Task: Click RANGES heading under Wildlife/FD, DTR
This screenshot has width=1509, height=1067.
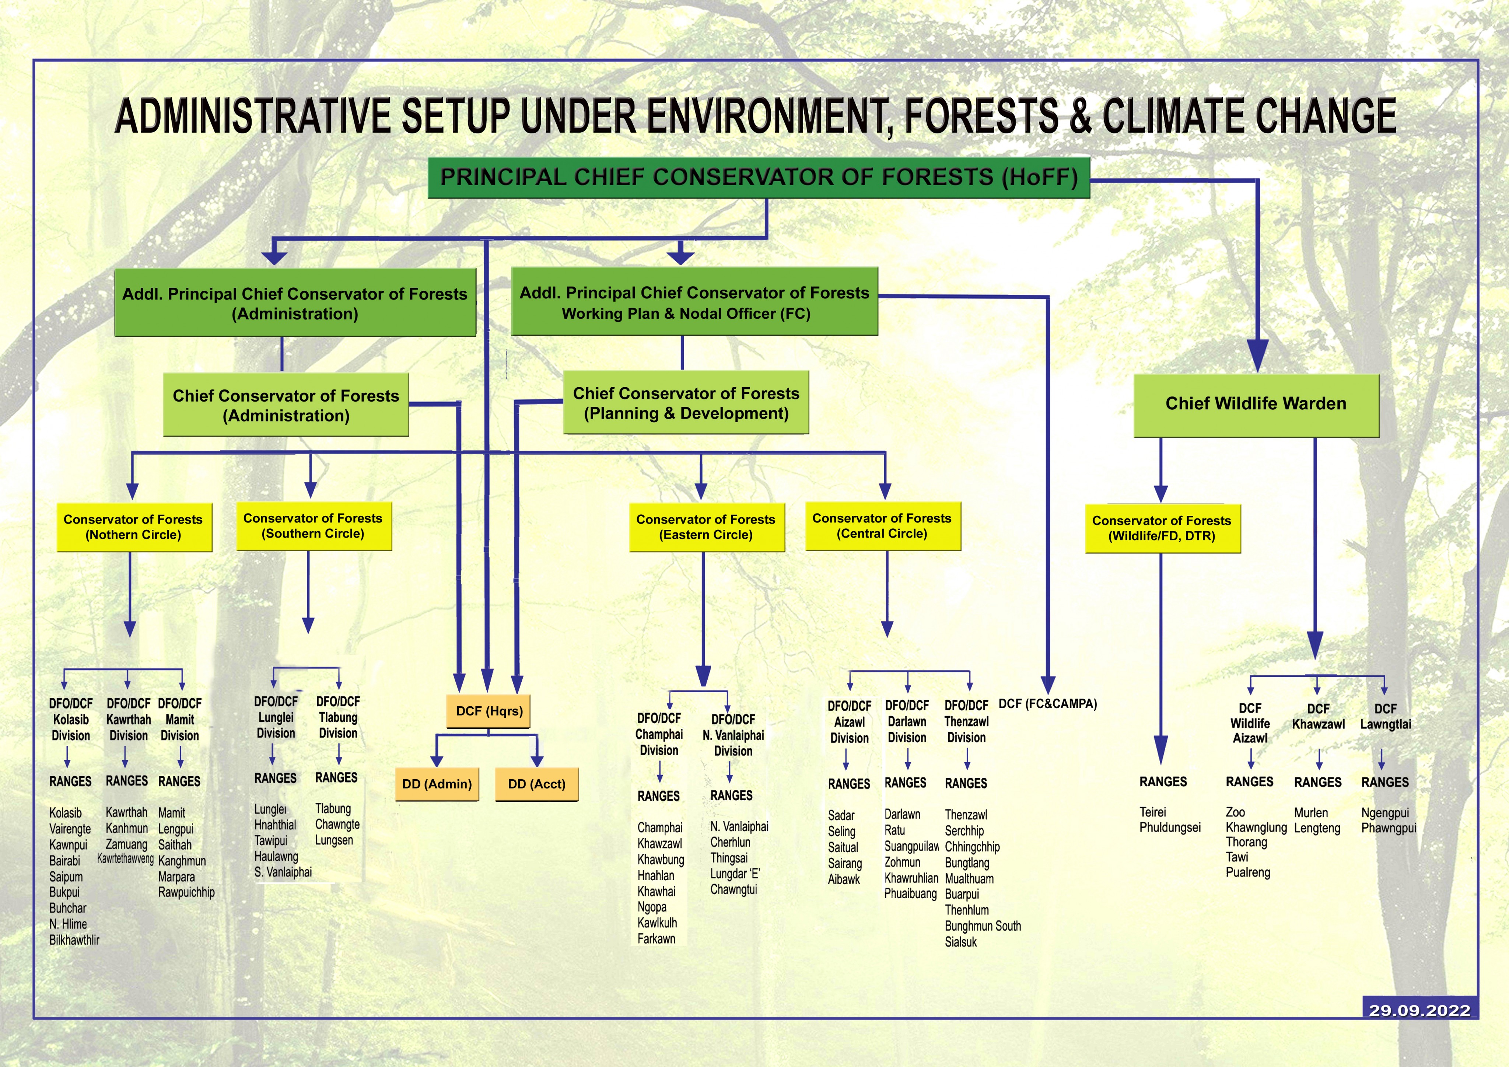Action: click(1163, 782)
